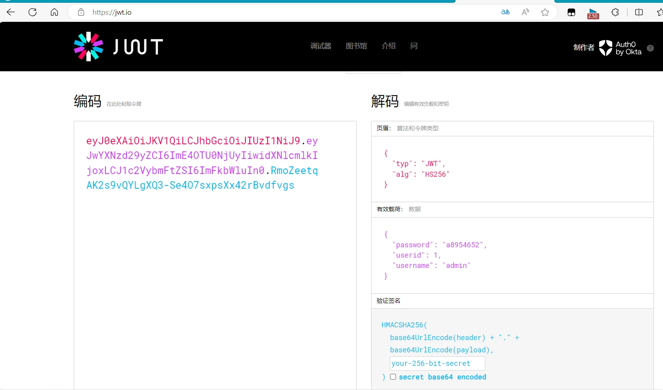The image size is (663, 390).
Task: Open the translate page icon
Action: [505, 12]
